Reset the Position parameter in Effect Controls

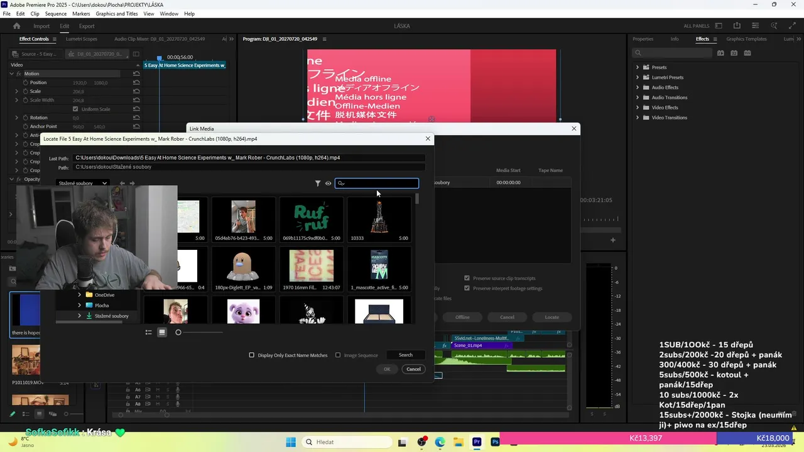[x=136, y=82]
